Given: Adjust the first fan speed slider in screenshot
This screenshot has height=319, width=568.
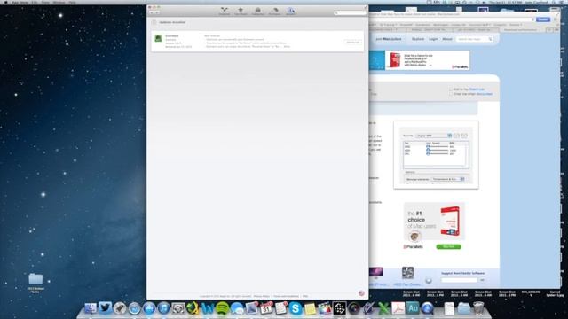Looking at the screenshot, I should click(438, 146).
